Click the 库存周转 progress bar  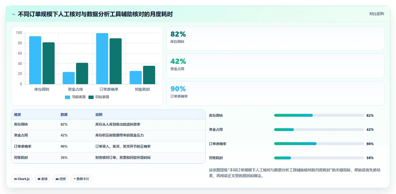point(319,115)
